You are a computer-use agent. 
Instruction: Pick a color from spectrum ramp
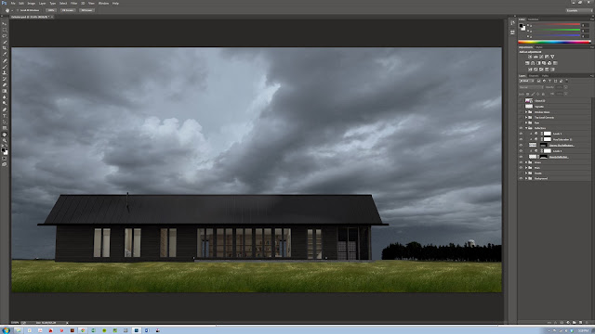tap(554, 42)
